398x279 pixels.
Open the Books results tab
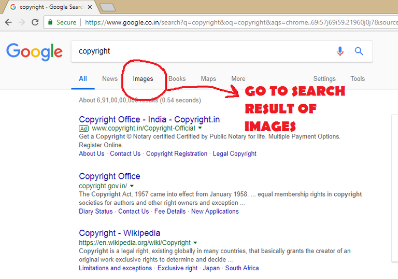177,79
